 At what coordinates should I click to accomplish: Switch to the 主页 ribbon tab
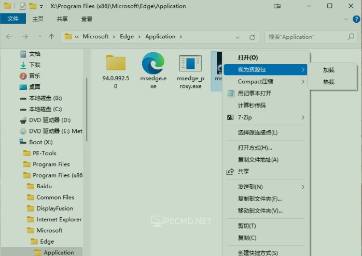38,19
